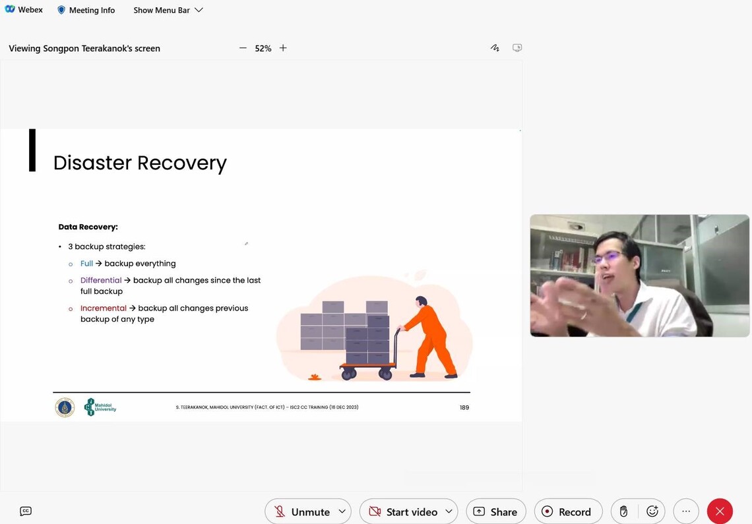
Task: Open the emoji reactions icon
Action: tap(652, 511)
